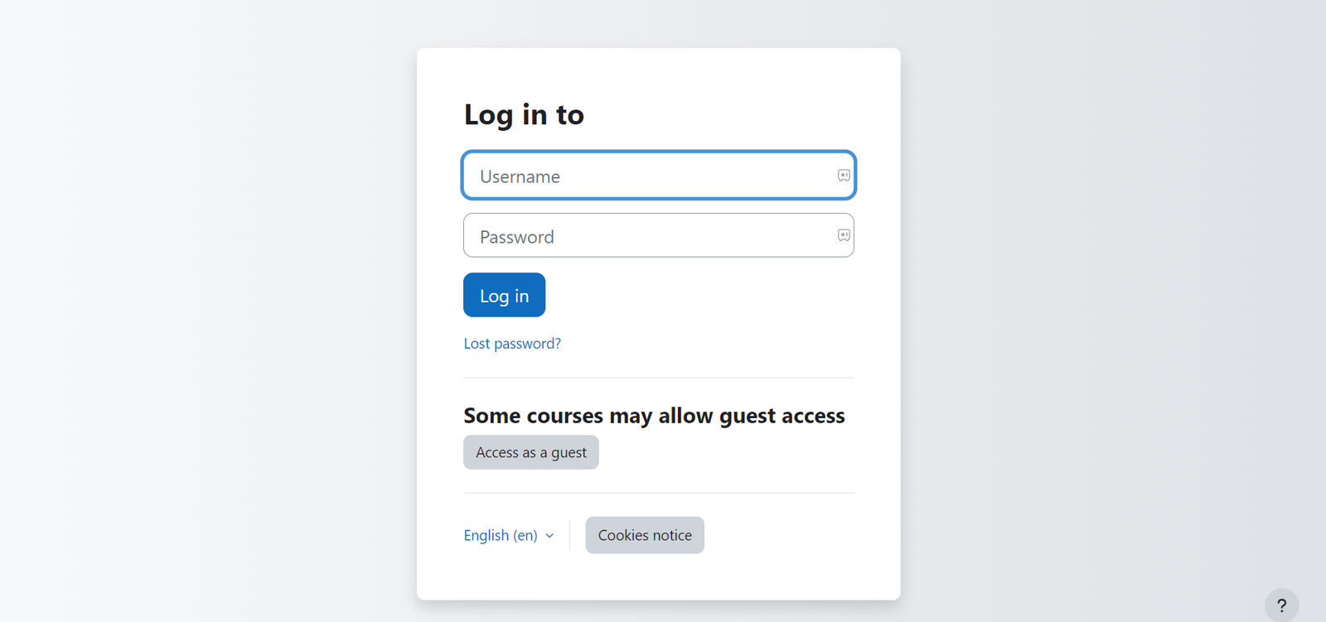Click the Log in to heading
Viewport: 1326px width, 622px height.
click(x=524, y=115)
